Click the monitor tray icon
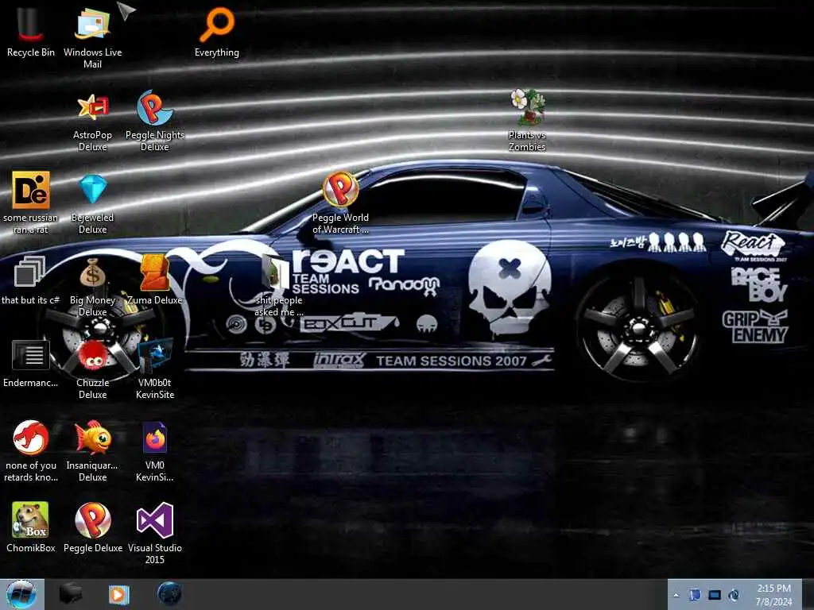Image resolution: width=814 pixels, height=610 pixels. click(x=715, y=595)
